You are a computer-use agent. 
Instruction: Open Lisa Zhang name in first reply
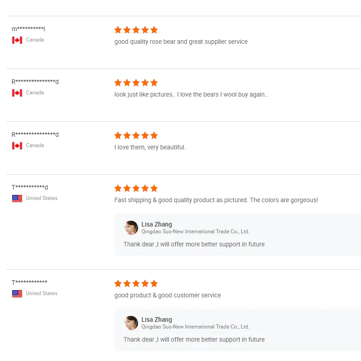pos(157,224)
